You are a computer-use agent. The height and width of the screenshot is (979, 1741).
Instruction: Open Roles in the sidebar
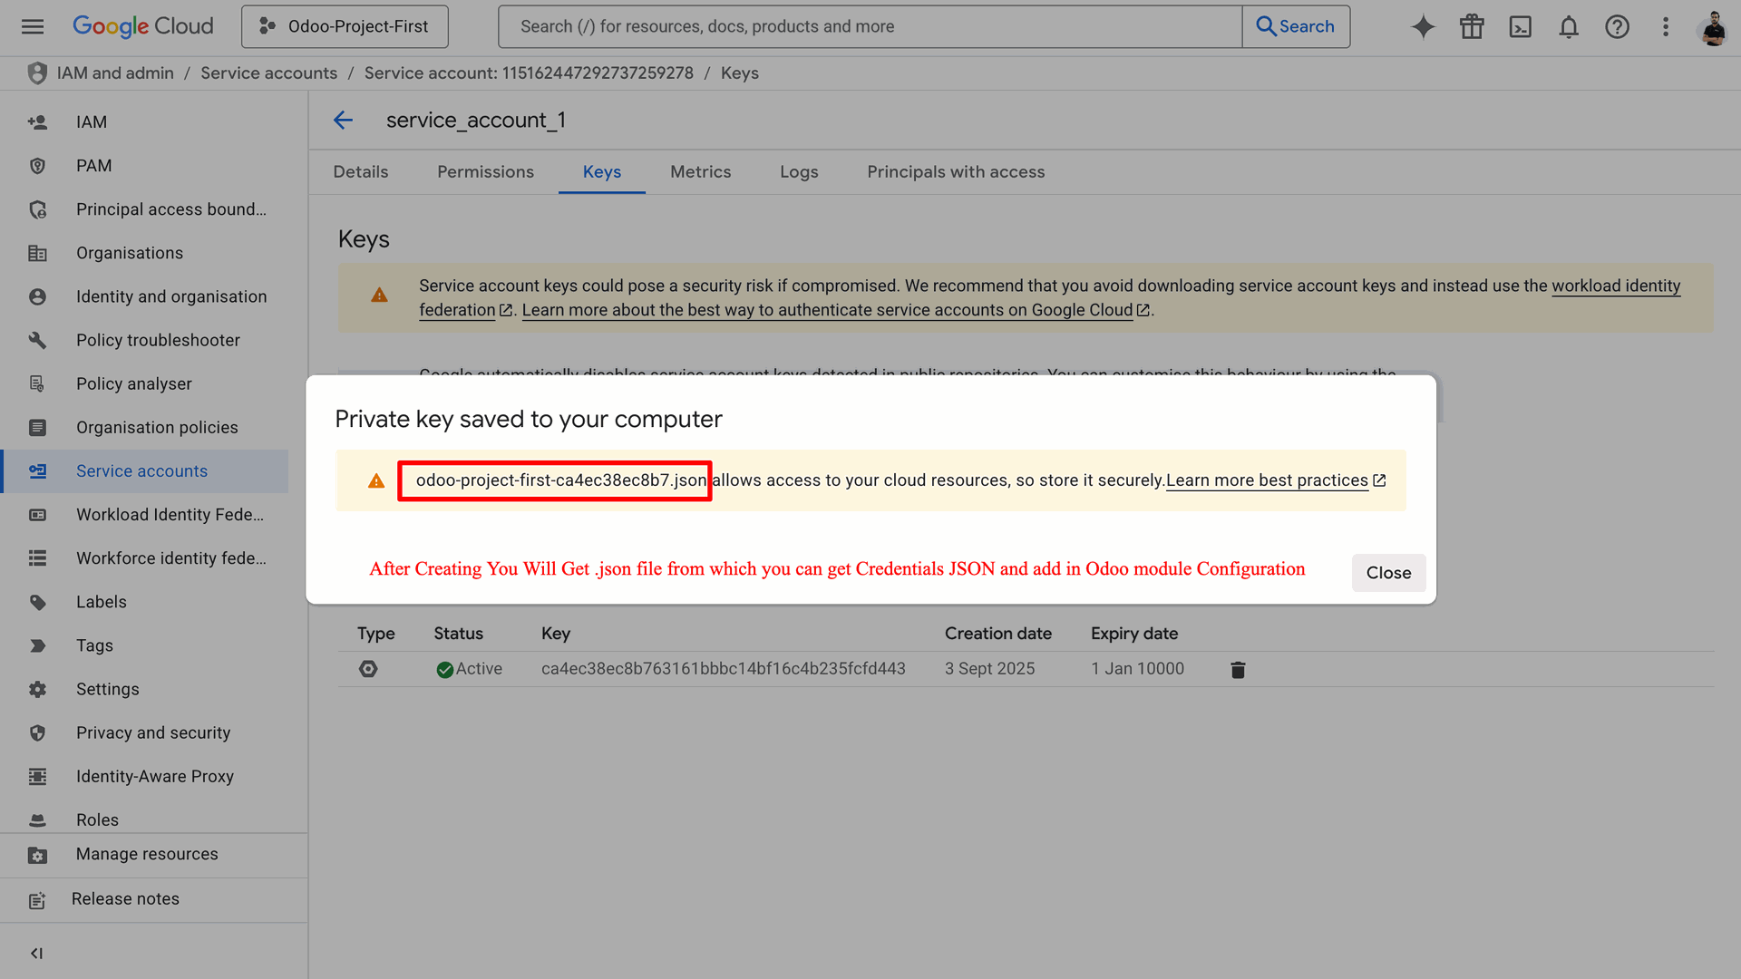97,819
